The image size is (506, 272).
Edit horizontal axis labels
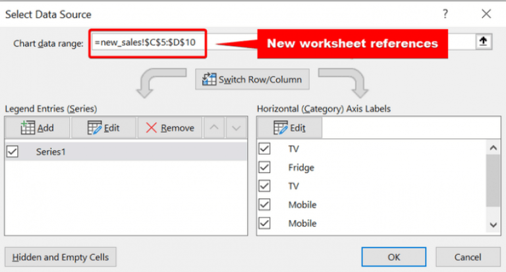[289, 128]
